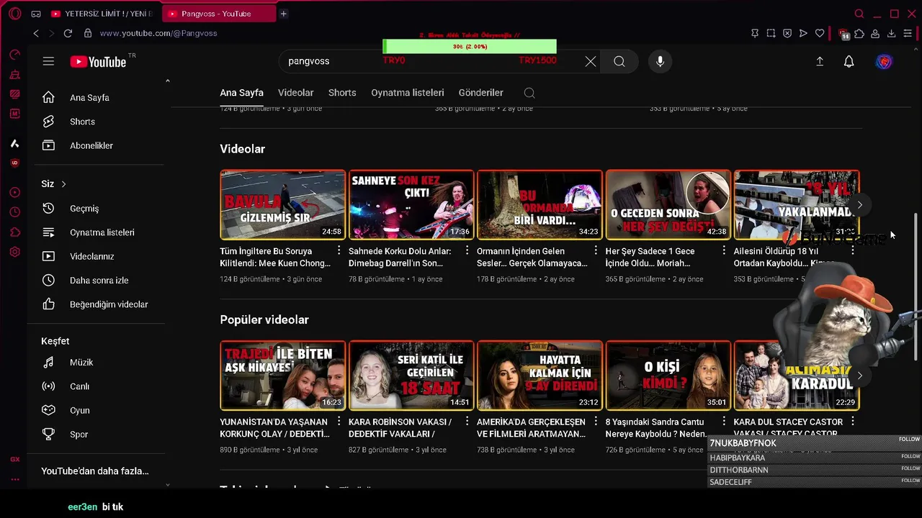Open options for Her Şey Sadece 1 Gece video
922x518 pixels.
coord(724,250)
